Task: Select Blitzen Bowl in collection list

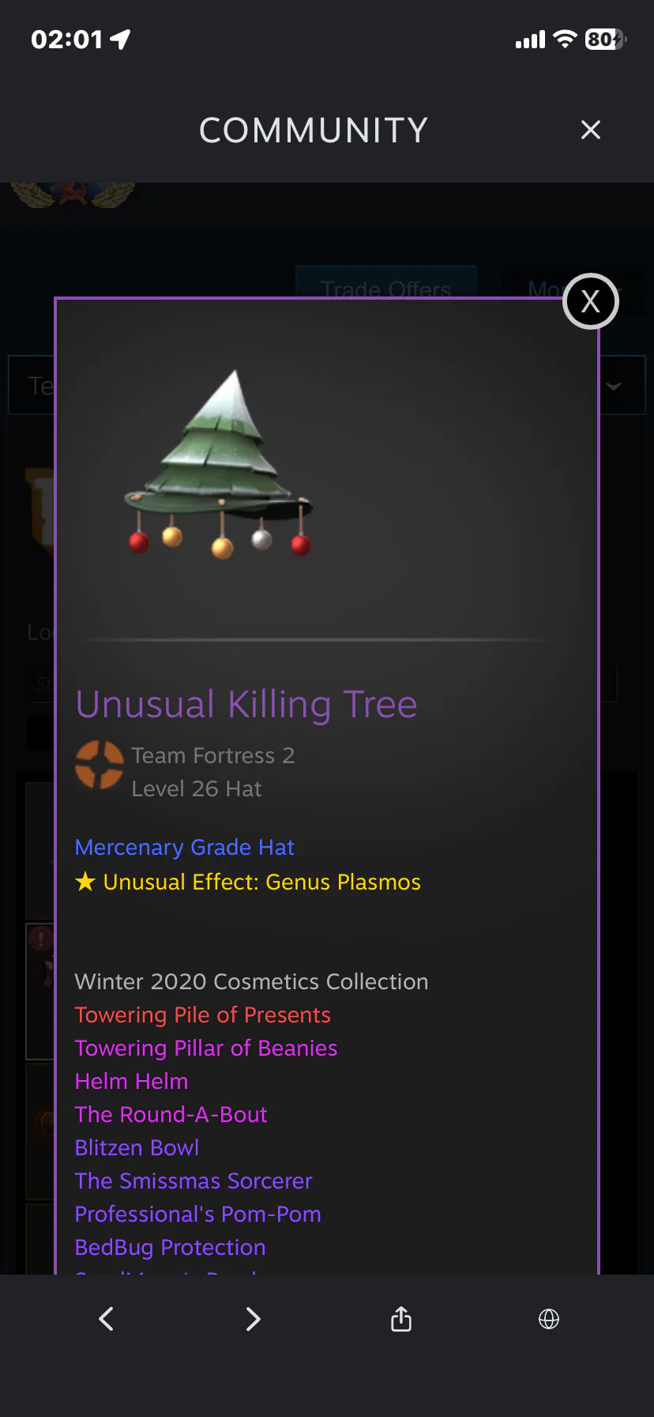Action: tap(137, 1147)
